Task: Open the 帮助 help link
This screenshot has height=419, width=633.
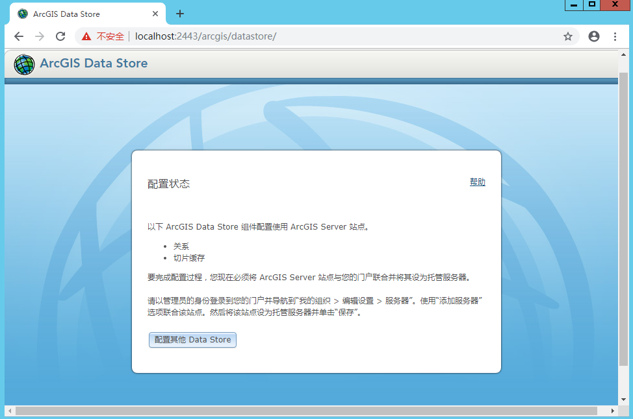Action: pos(478,182)
